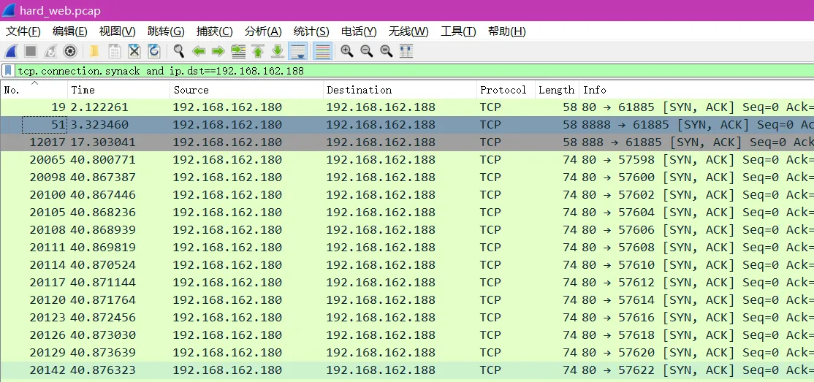Click the find packet magnifier icon
The height and width of the screenshot is (382, 814).
pos(178,51)
